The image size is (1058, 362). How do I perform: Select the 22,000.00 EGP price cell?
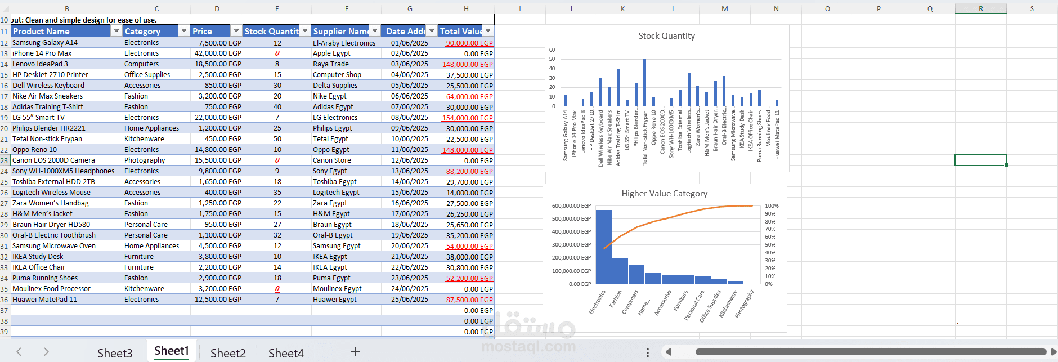[217, 118]
